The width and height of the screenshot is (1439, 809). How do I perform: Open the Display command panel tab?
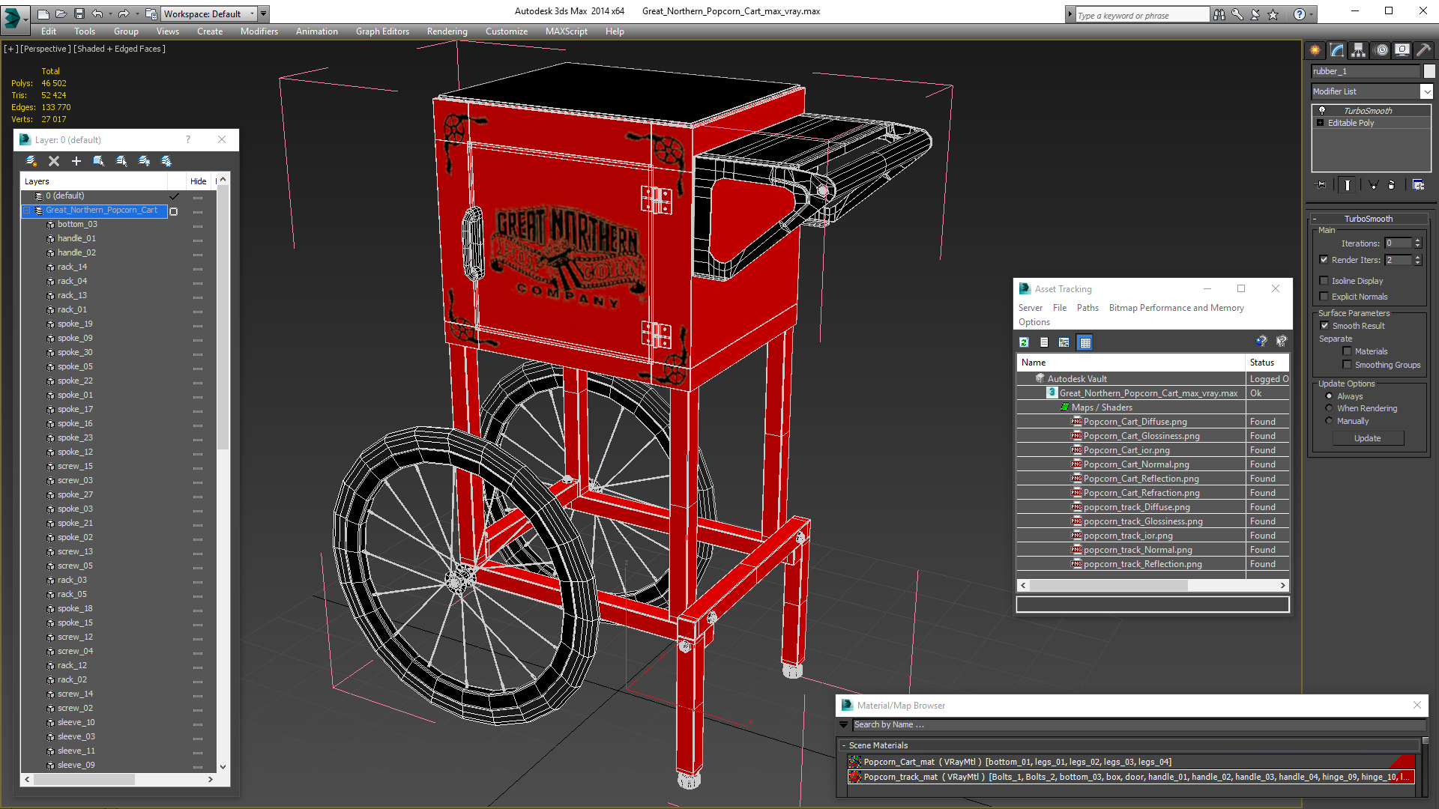pyautogui.click(x=1402, y=50)
